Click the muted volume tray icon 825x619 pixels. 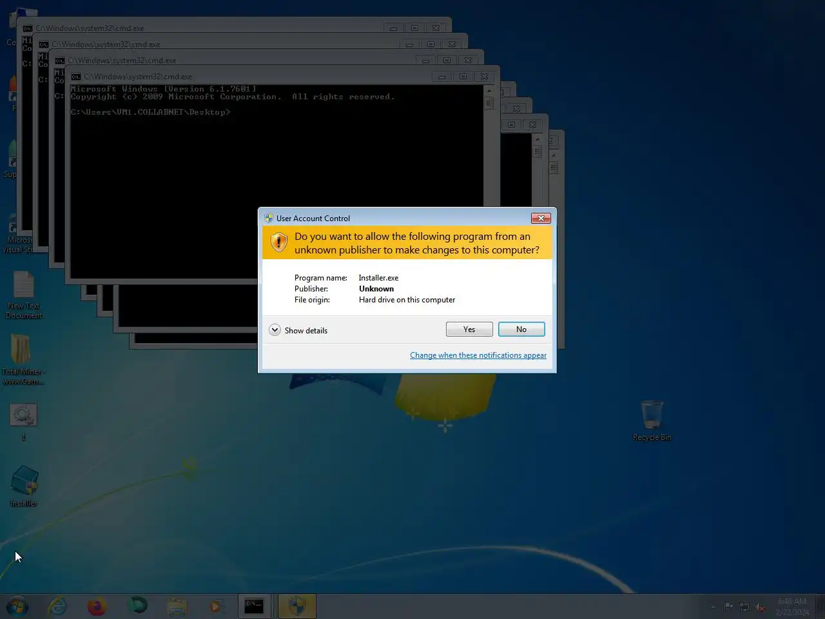point(761,607)
